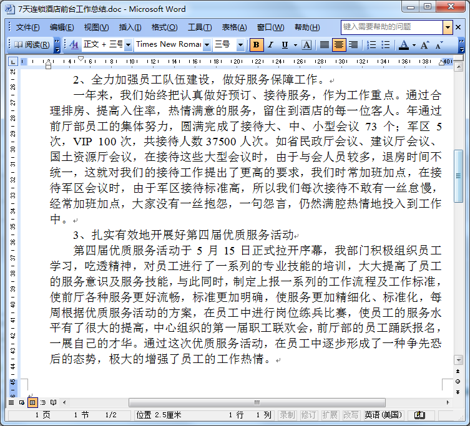Open help question history dropdown
470x426 pixels.
click(x=448, y=27)
